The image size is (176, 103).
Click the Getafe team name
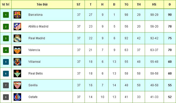coord(33,97)
